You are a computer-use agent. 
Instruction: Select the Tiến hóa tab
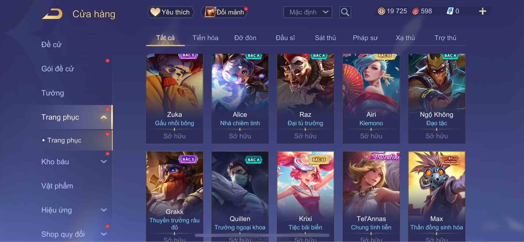205,38
